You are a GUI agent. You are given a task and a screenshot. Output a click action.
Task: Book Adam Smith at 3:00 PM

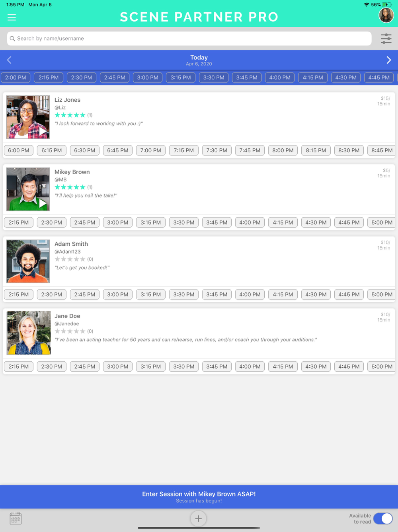(x=118, y=294)
